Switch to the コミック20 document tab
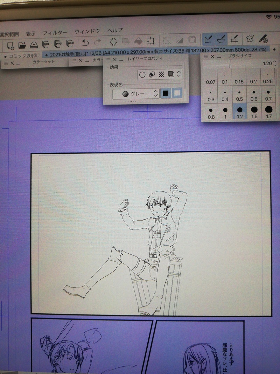280x374 pixels. click(23, 56)
